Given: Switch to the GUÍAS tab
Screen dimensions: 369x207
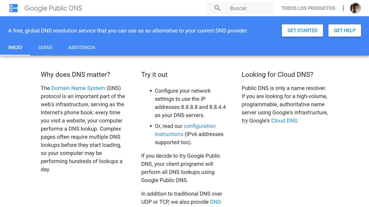Looking at the screenshot, I should click(x=45, y=47).
